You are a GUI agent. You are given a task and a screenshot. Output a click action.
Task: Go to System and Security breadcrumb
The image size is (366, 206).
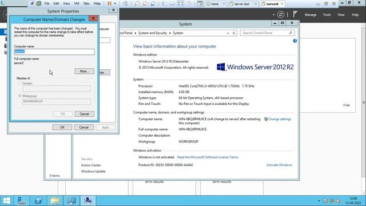[x=153, y=33]
